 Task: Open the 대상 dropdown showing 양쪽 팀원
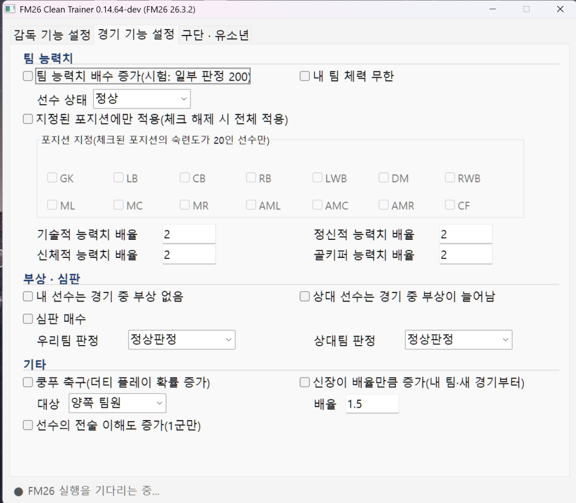pos(117,403)
